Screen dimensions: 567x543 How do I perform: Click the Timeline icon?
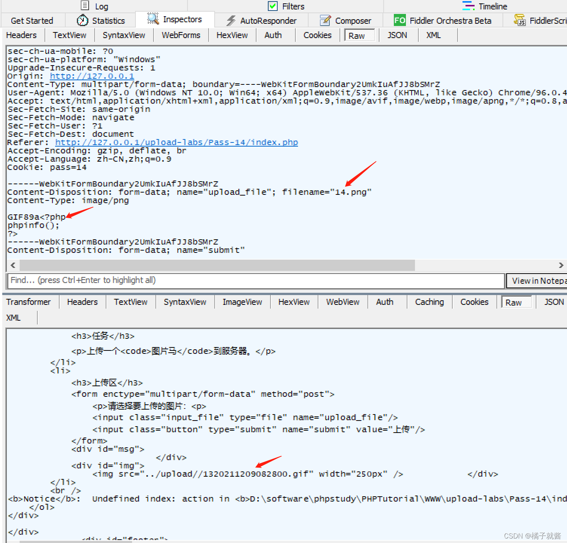point(468,6)
